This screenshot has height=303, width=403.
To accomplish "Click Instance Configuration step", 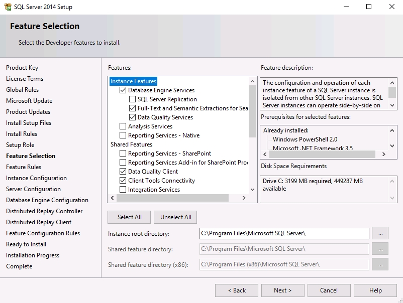I will tap(37, 178).
